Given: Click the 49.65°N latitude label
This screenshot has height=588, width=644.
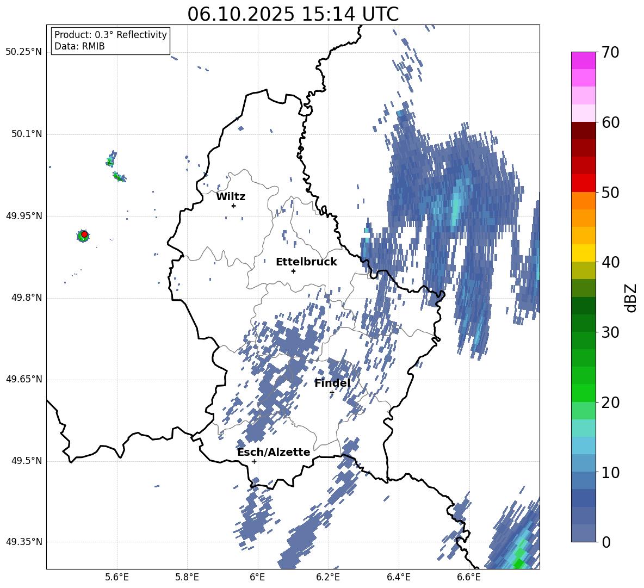Looking at the screenshot, I should [x=24, y=379].
